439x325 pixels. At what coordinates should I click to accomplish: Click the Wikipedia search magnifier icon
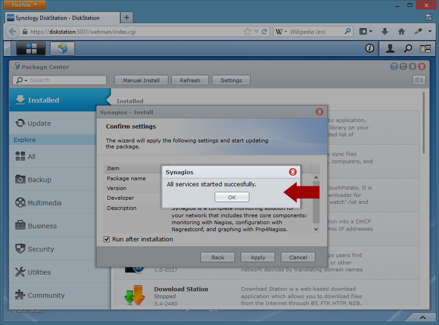tap(347, 31)
